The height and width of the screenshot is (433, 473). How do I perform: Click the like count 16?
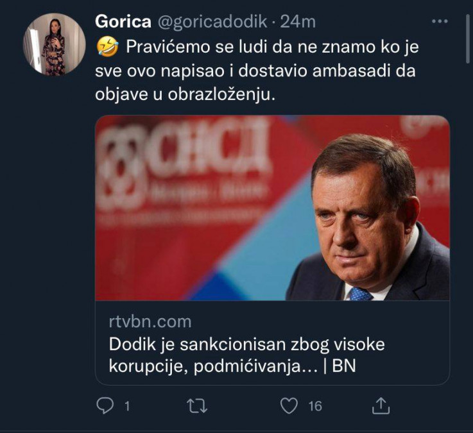pyautogui.click(x=314, y=406)
